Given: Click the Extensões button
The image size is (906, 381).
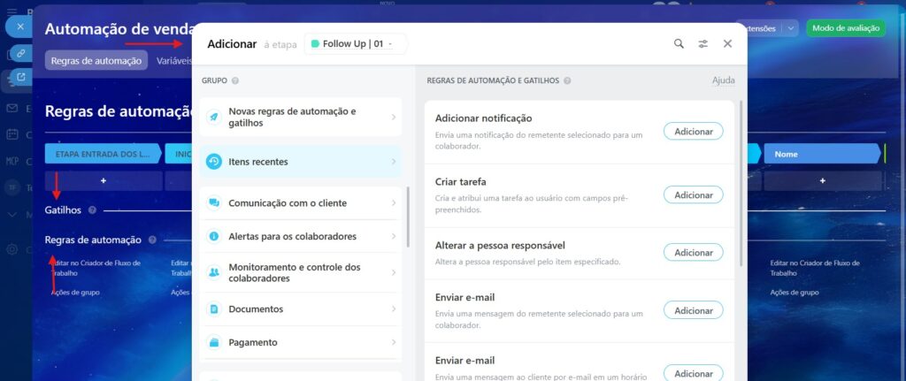Looking at the screenshot, I should click(762, 27).
